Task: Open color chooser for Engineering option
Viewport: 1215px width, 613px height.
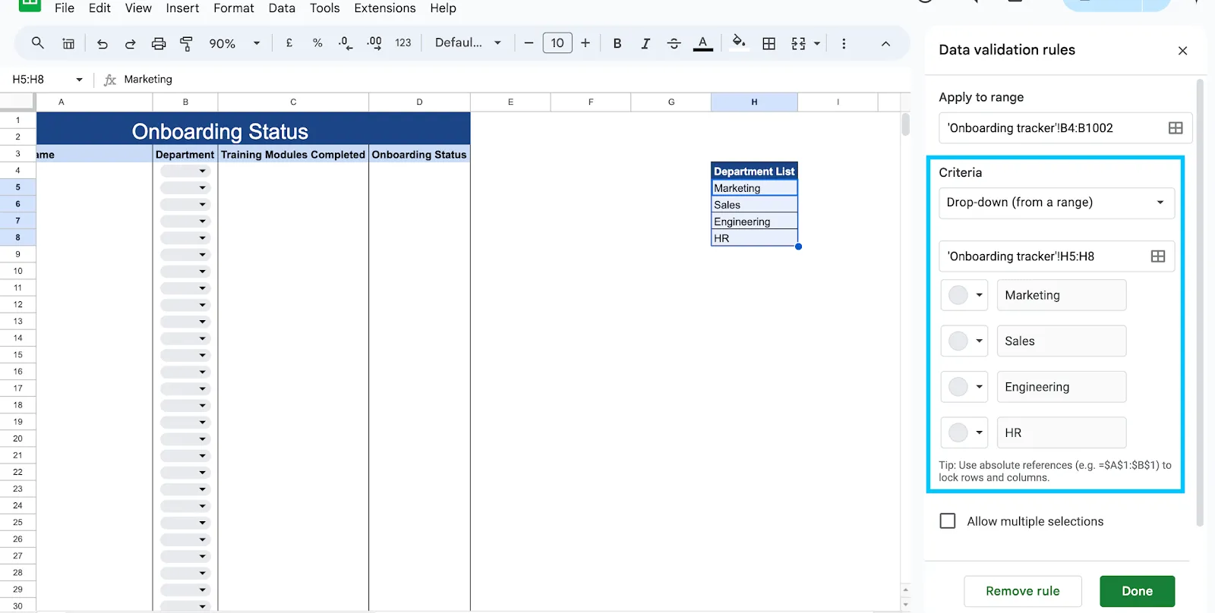Action: tap(964, 387)
